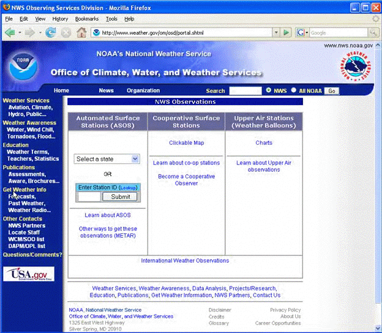Click the vertical scrollbar up arrow
The width and height of the screenshot is (382, 333).
pos(378,45)
